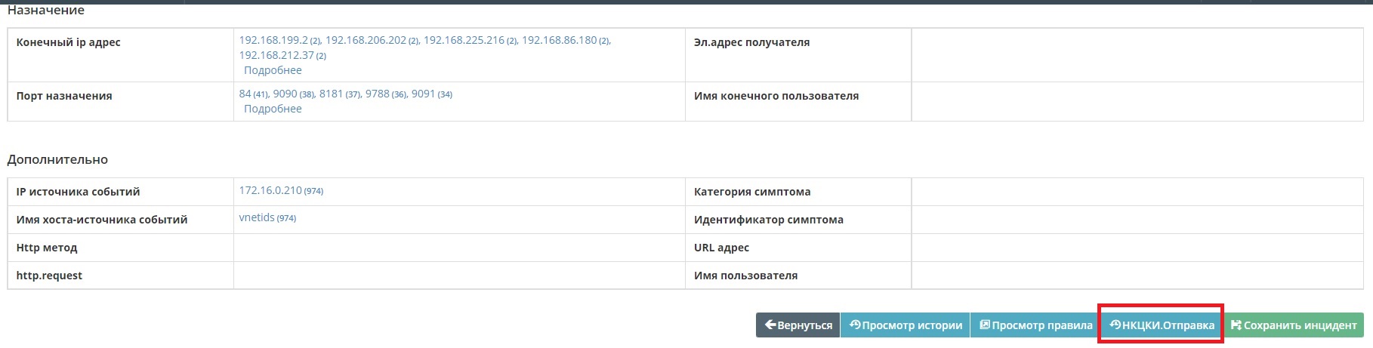The width and height of the screenshot is (1373, 348).
Task: Click the empty Http метод value cell
Action: [x=459, y=248]
